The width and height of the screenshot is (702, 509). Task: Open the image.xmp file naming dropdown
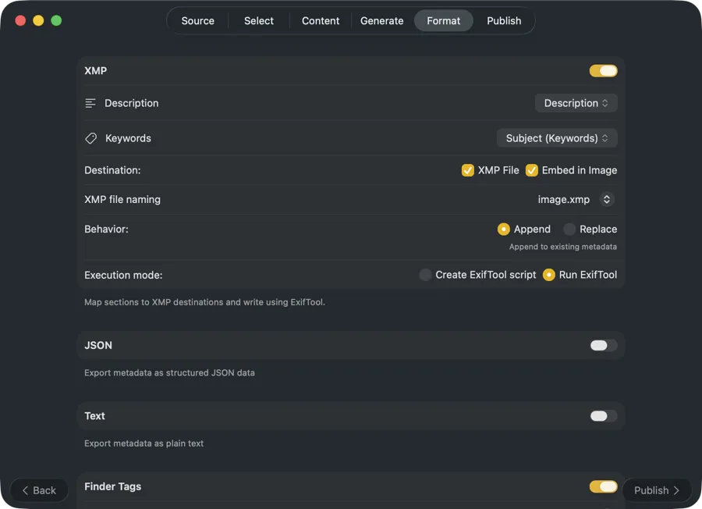(573, 199)
